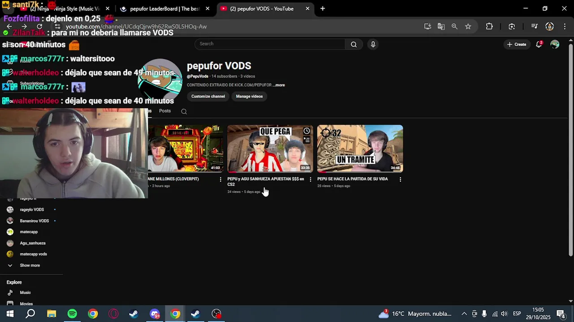This screenshot has width=574, height=322.
Task: Open Discord from taskbar
Action: click(x=155, y=314)
